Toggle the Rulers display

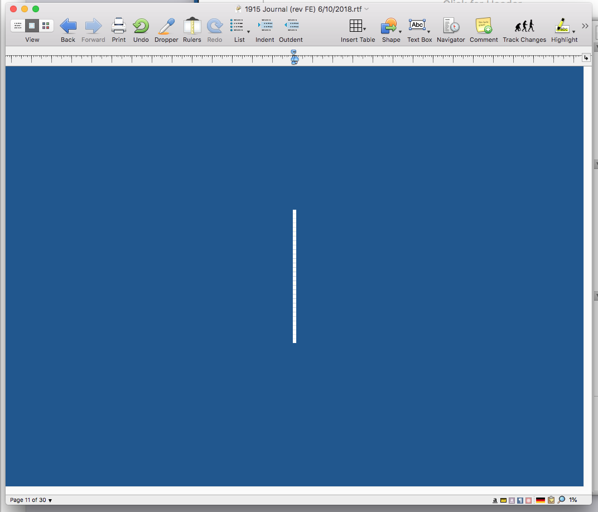[192, 26]
